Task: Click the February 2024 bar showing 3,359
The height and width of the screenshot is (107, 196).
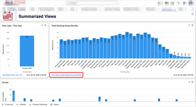Action: [x=65, y=50]
